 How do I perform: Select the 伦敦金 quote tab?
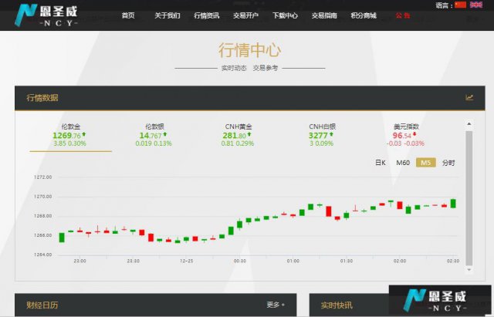coord(70,135)
